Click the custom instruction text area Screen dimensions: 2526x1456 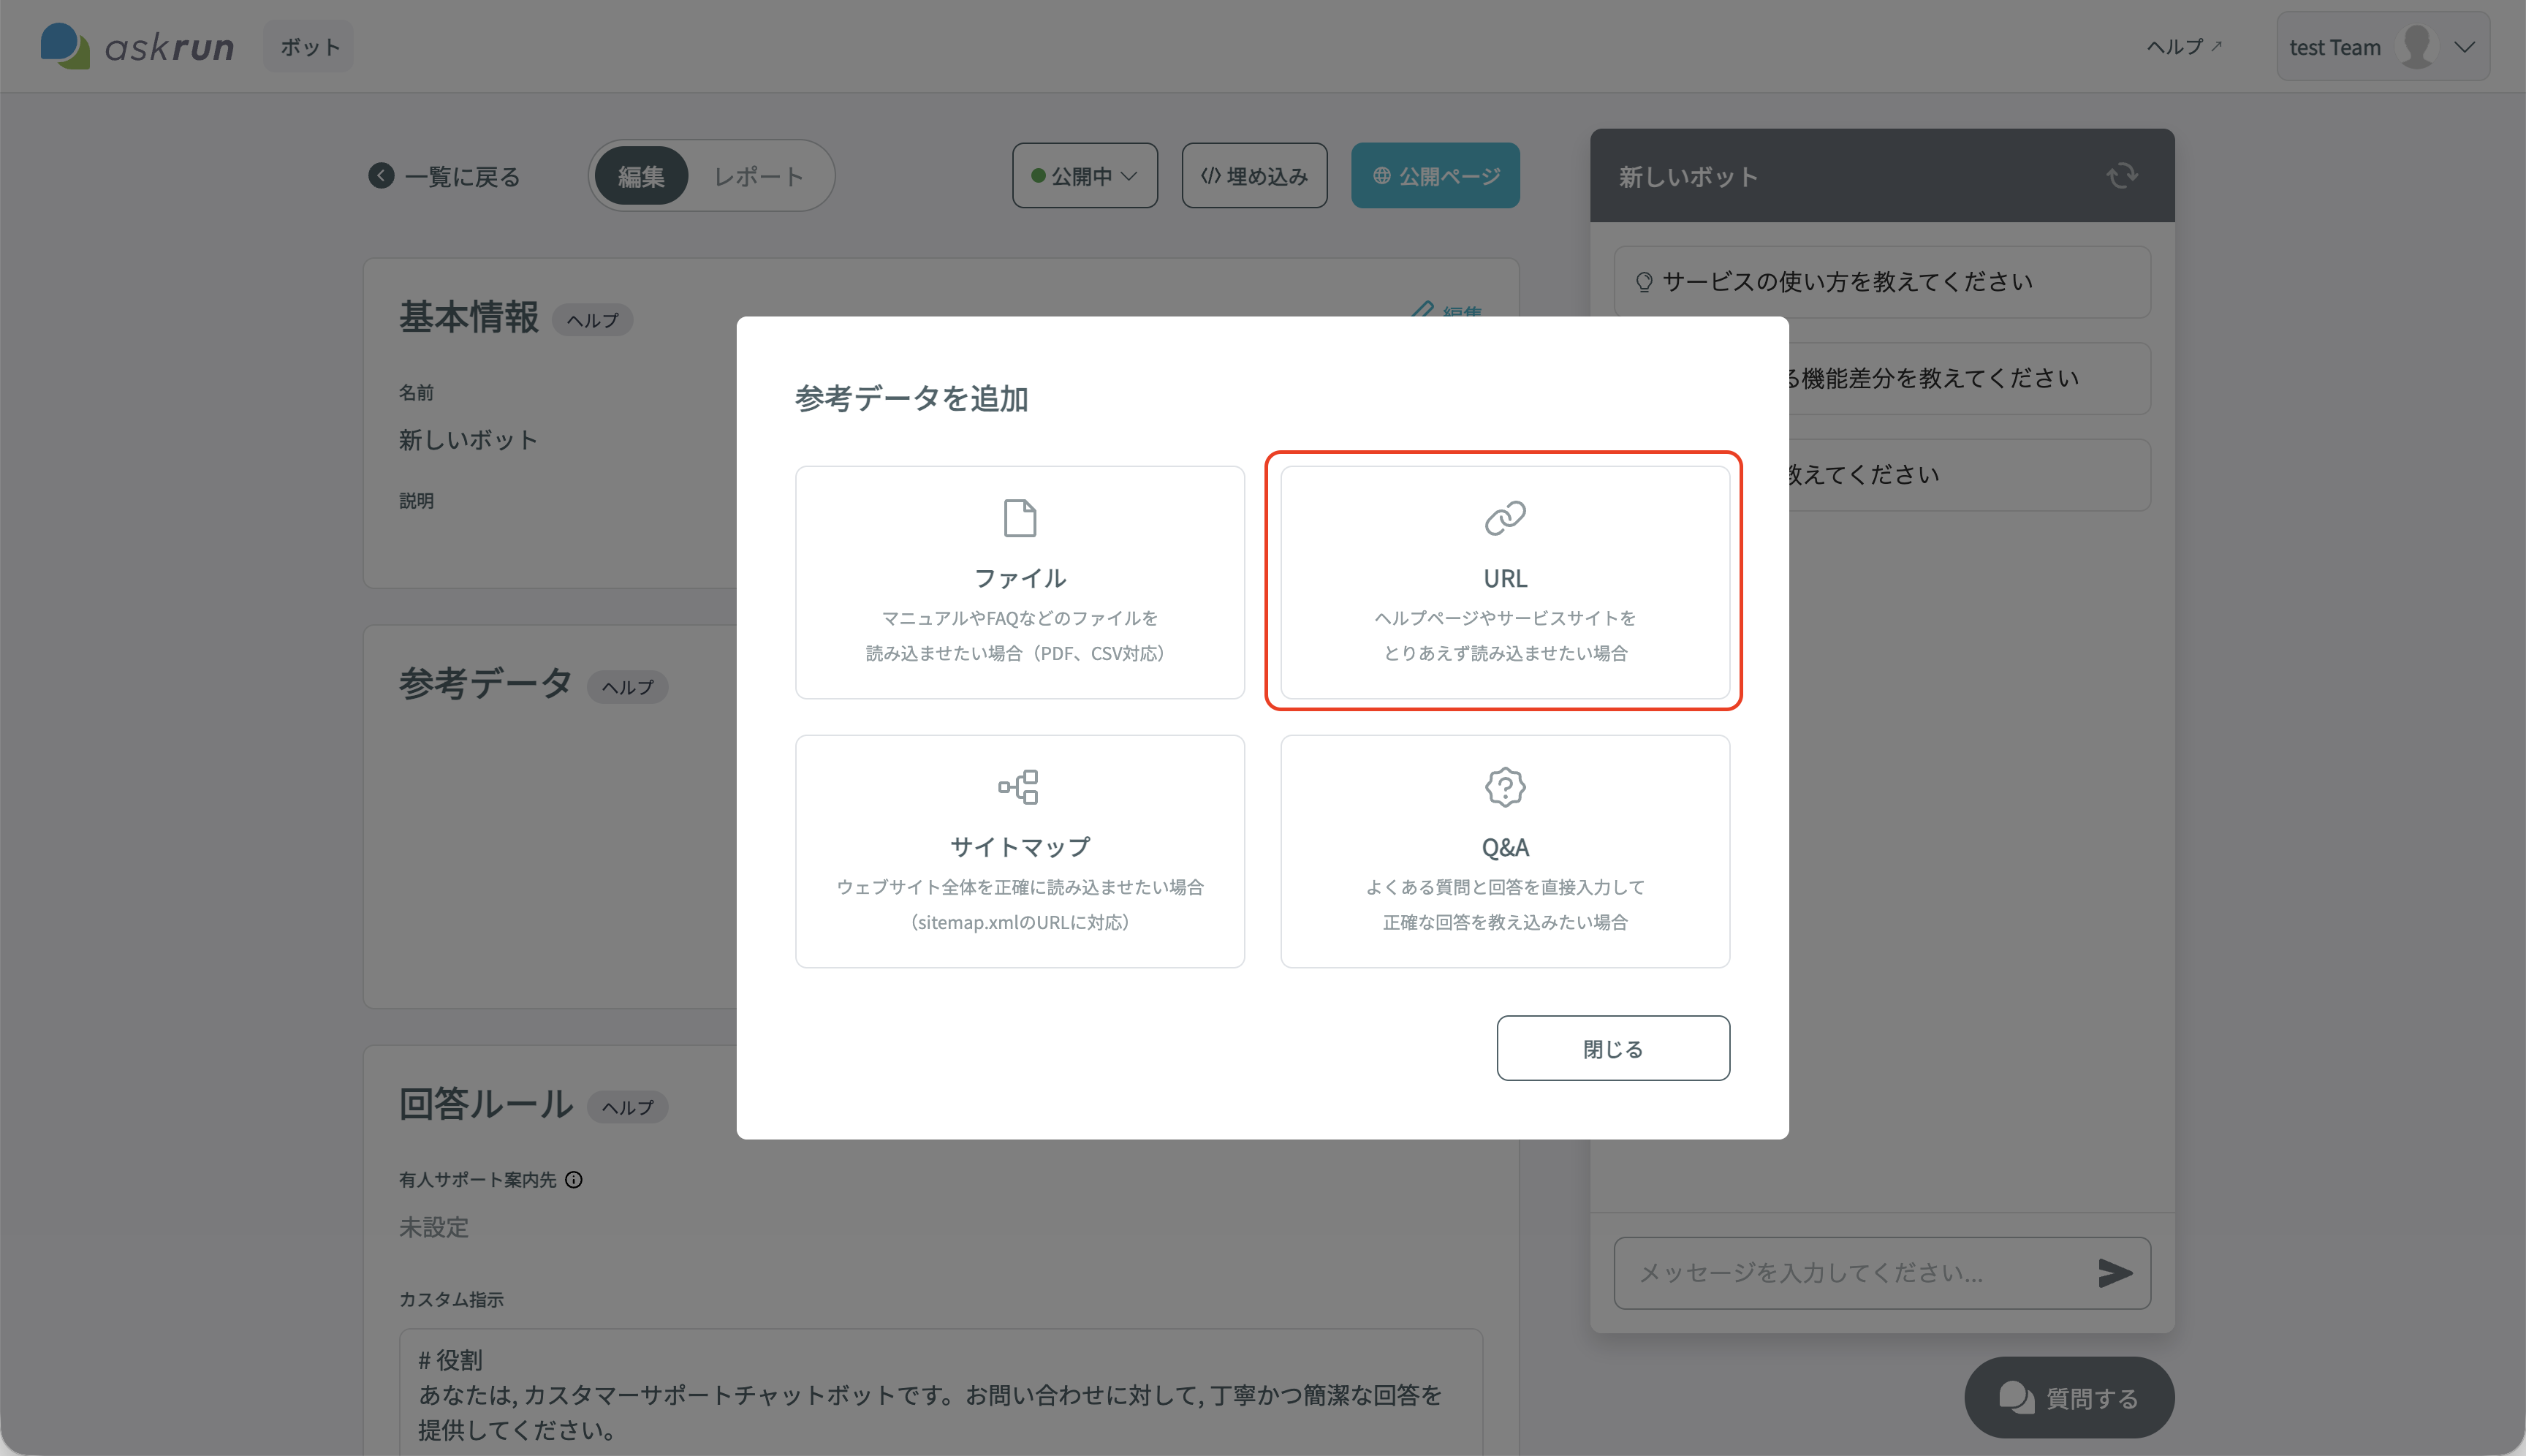click(941, 1392)
